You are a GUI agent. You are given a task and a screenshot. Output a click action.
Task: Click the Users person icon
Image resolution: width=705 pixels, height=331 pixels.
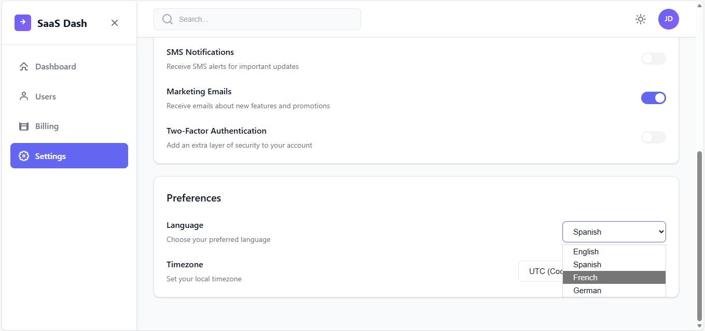point(24,96)
